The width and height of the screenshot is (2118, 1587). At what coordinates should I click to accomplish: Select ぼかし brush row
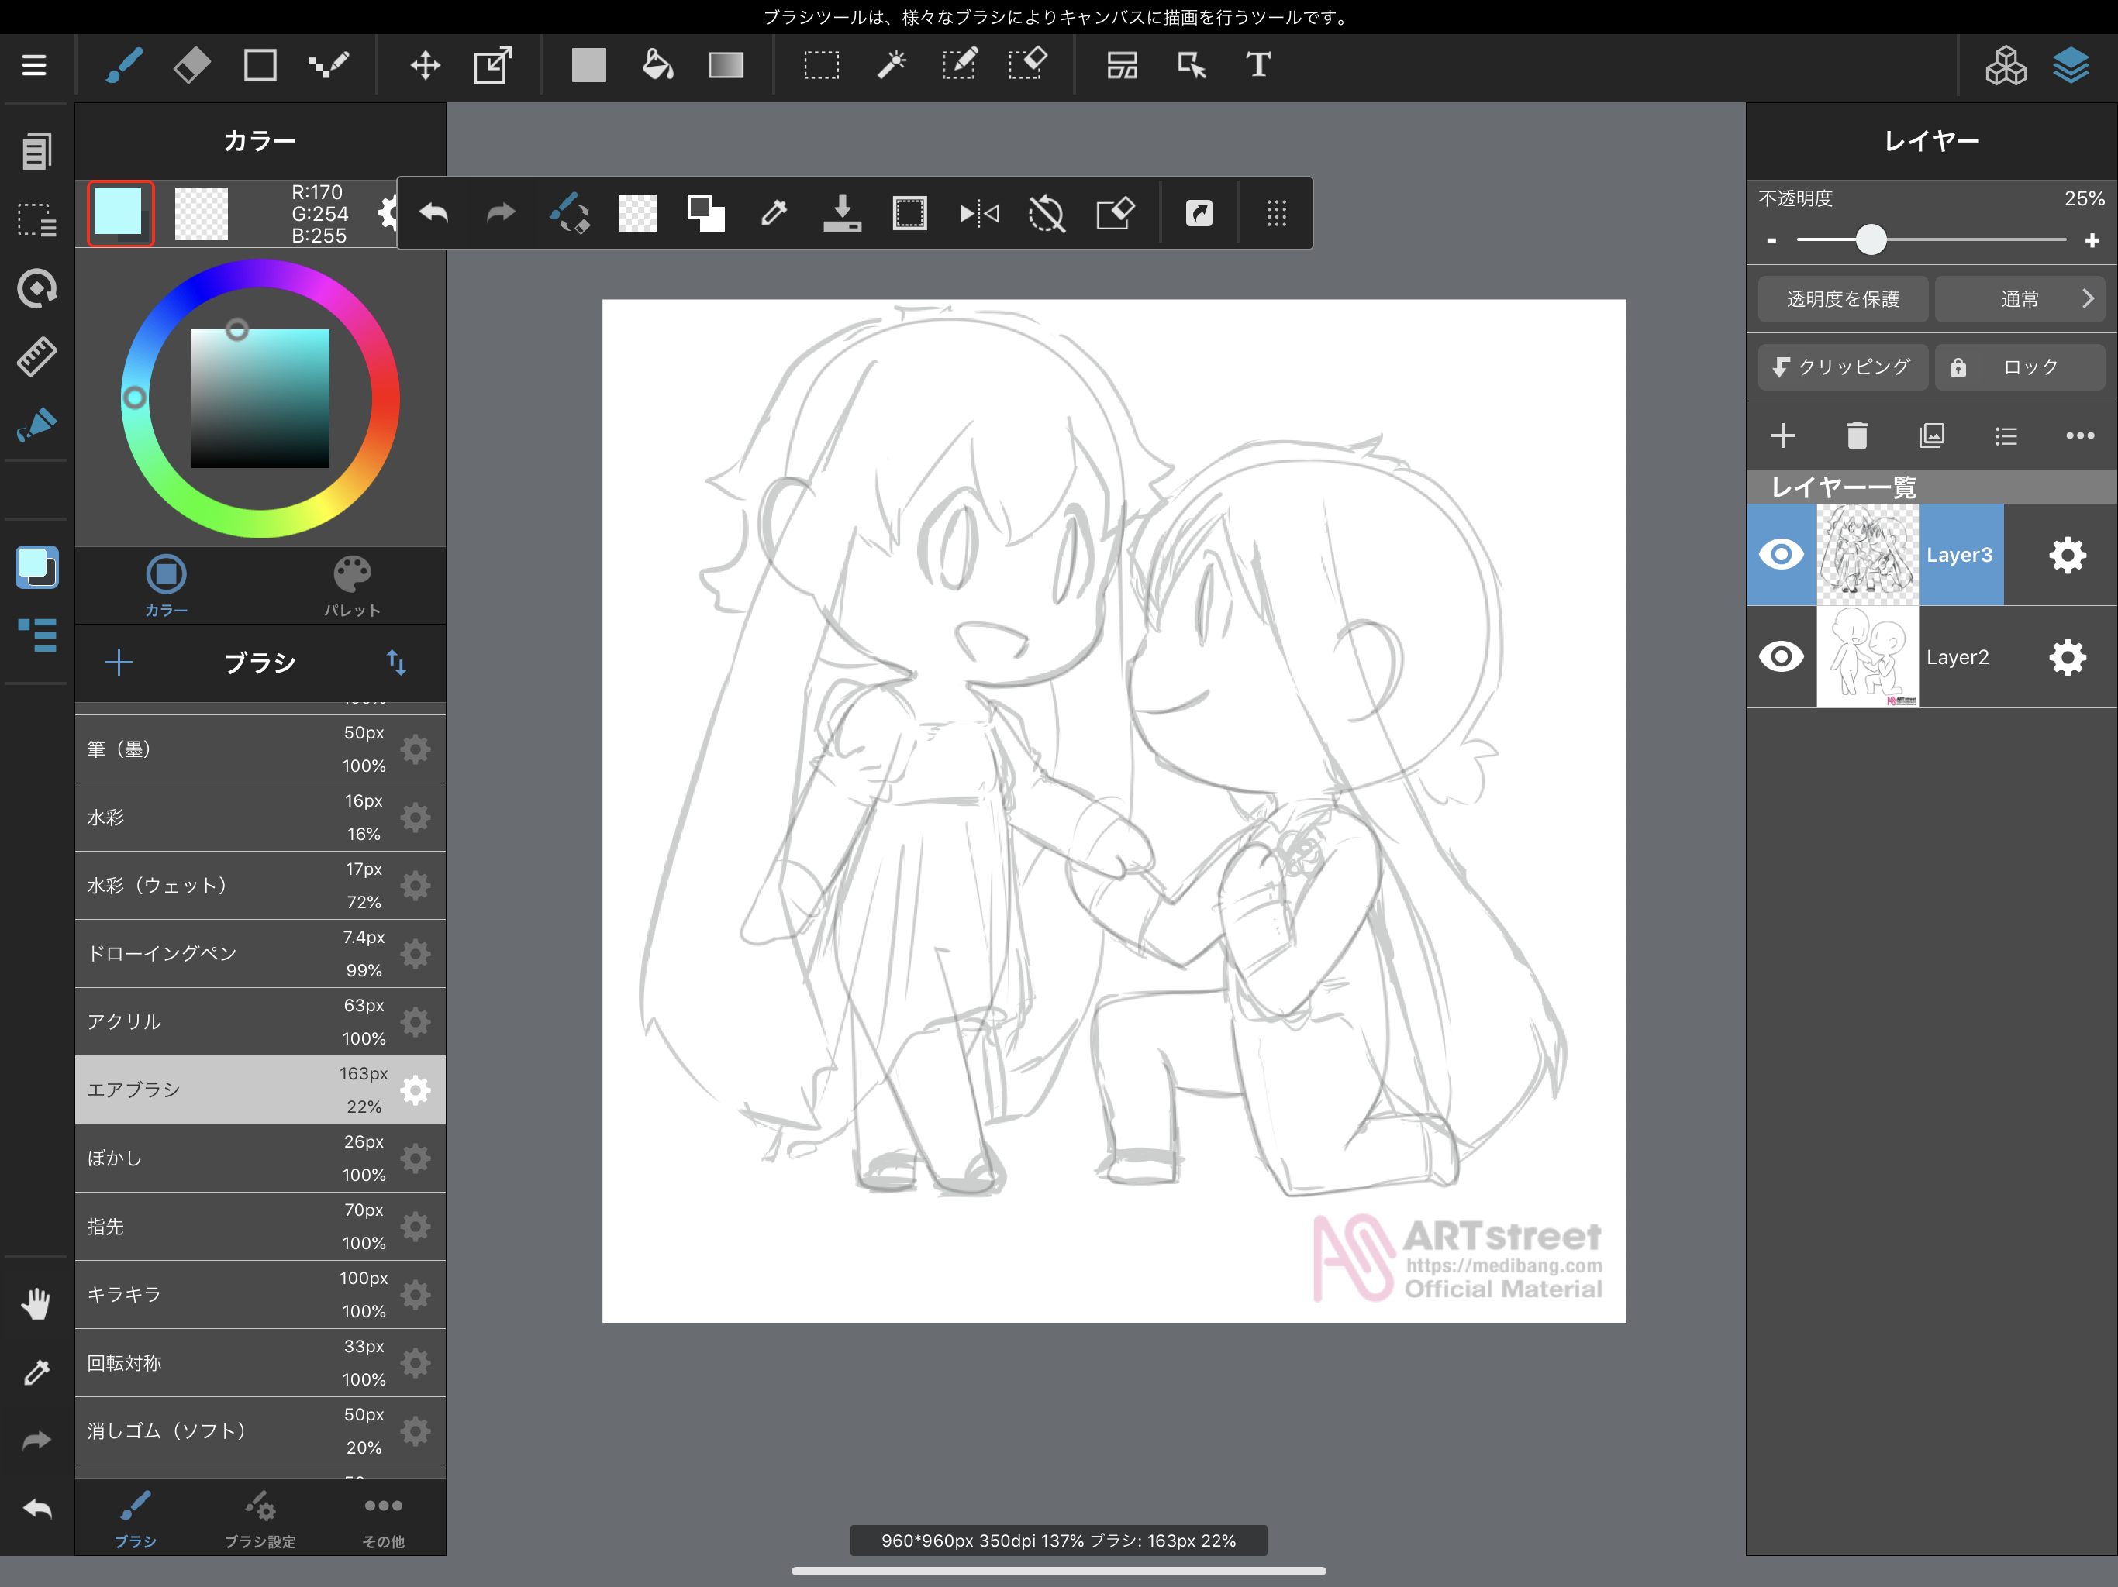click(260, 1158)
